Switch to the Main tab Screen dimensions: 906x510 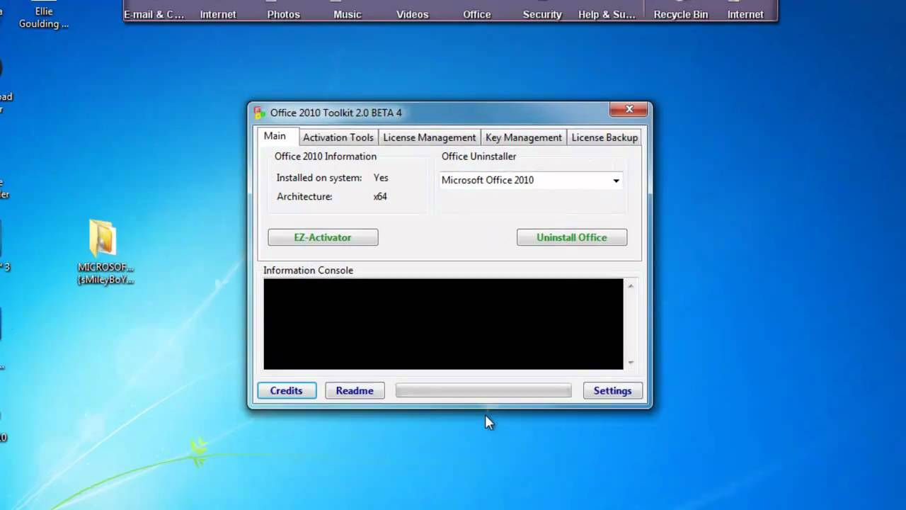(275, 136)
